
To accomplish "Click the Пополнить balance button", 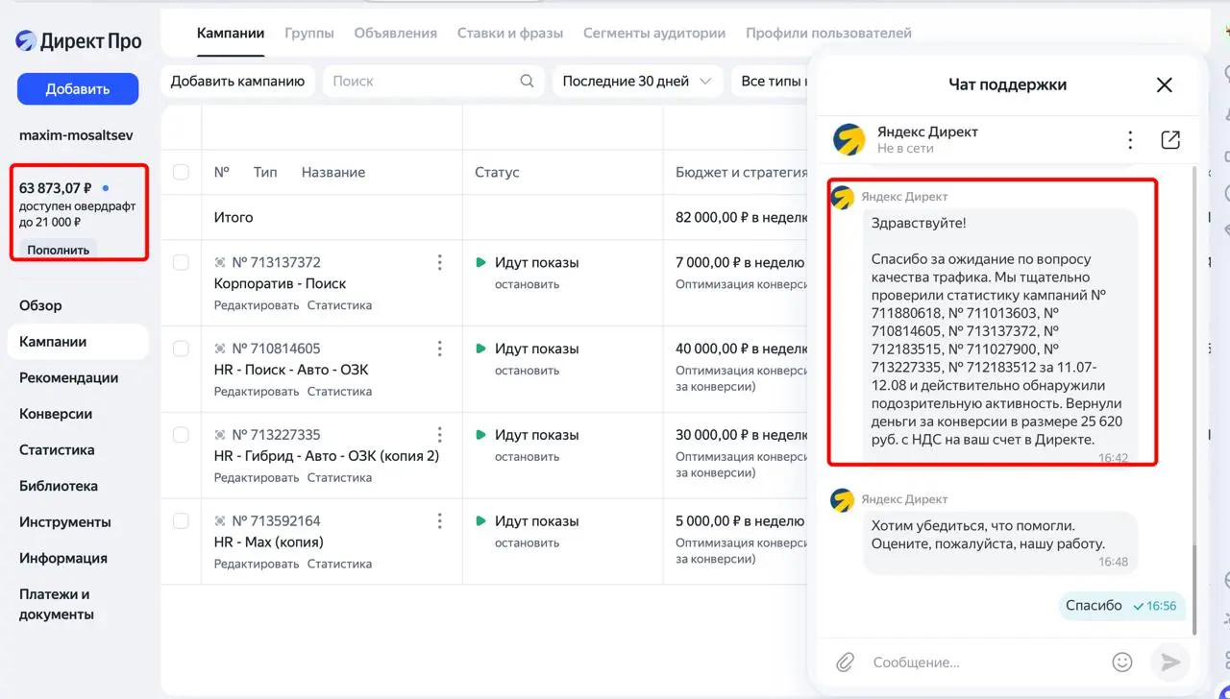I will 58,250.
